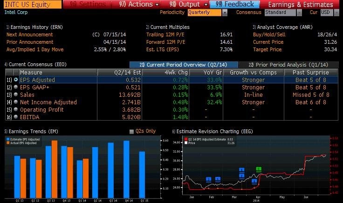This screenshot has width=343, height=203.
Task: Click the Intel Corp company name
Action: point(16,12)
